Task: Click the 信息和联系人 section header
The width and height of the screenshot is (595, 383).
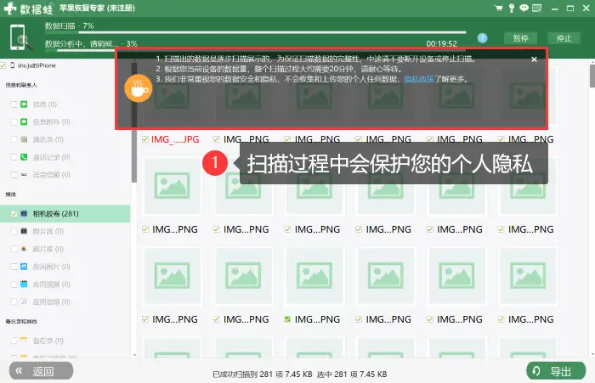Action: pyautogui.click(x=21, y=85)
